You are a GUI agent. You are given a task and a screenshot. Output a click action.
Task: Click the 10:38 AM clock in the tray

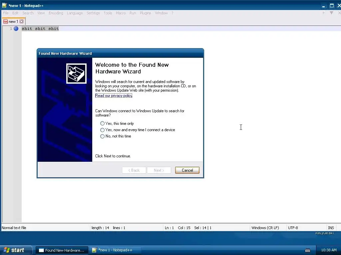click(x=329, y=250)
